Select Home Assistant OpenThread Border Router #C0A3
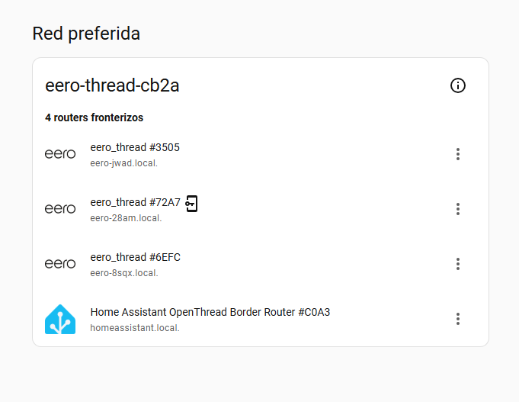Screen dimensions: 519x402 click(x=210, y=312)
